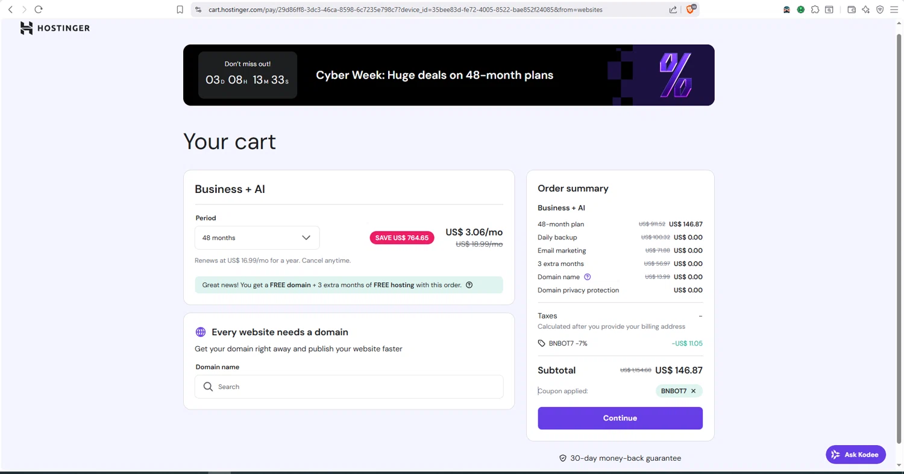Remove the BNBOT7 coupon

pos(693,391)
